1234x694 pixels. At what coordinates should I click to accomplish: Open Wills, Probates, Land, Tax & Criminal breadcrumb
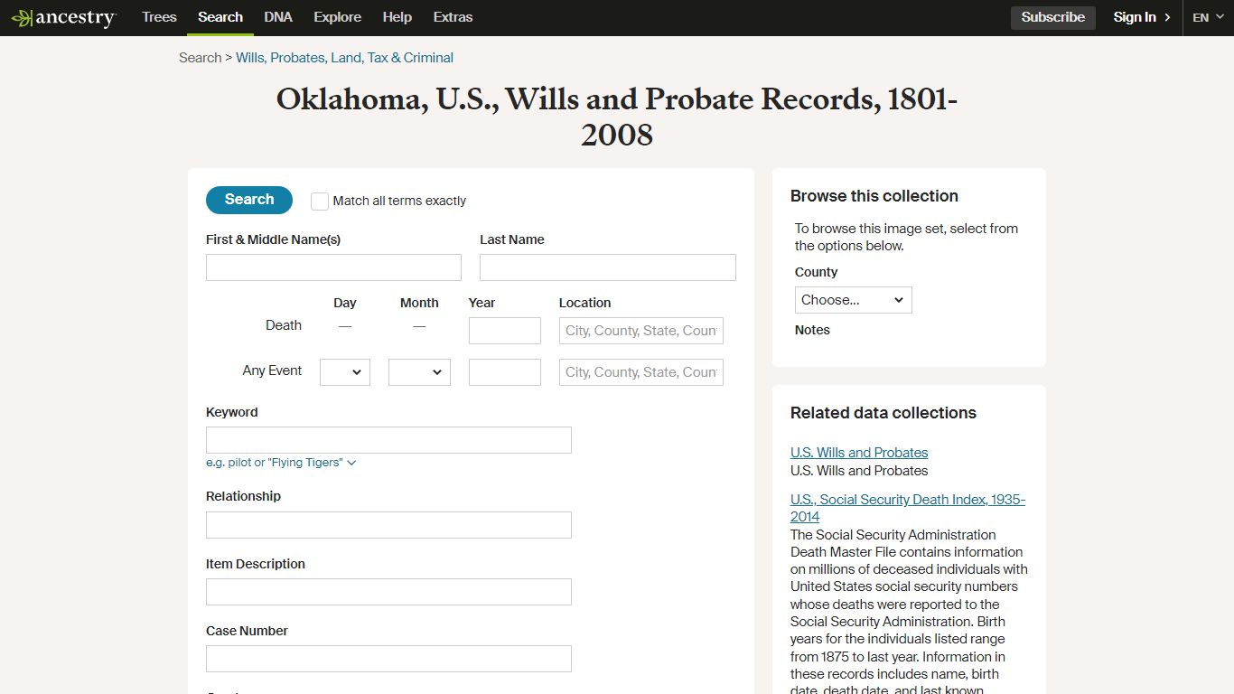(x=344, y=58)
